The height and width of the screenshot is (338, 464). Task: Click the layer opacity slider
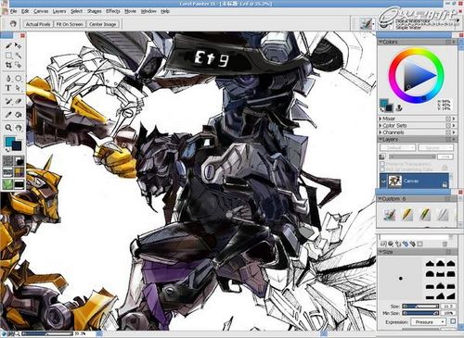pyautogui.click(x=413, y=156)
